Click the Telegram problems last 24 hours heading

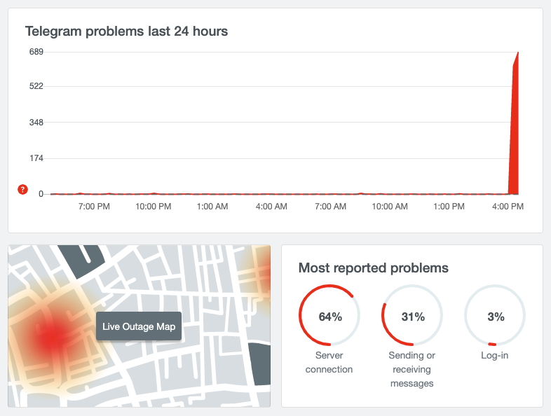point(126,32)
